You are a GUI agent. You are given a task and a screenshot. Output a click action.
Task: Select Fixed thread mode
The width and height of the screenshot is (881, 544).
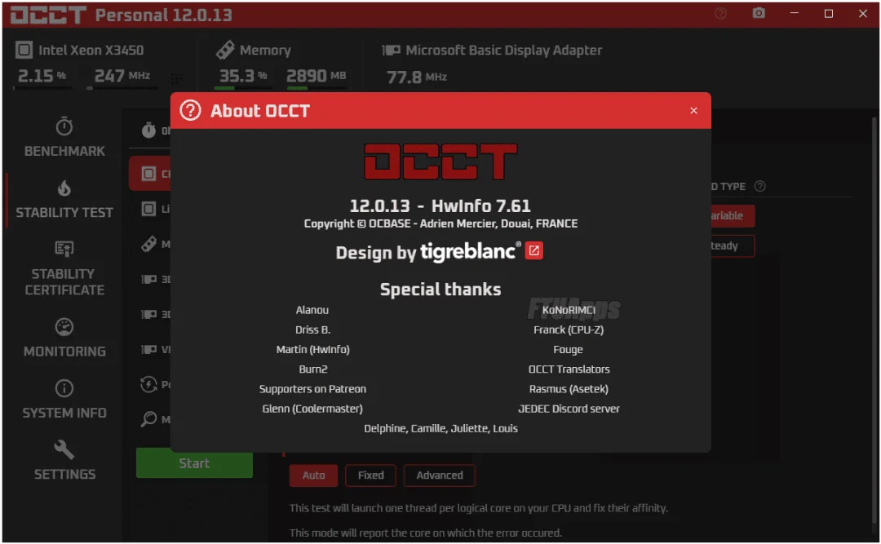pyautogui.click(x=371, y=475)
